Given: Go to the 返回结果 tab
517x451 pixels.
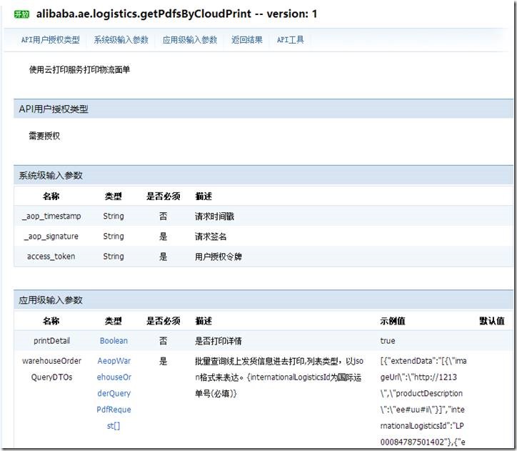Looking at the screenshot, I should pyautogui.click(x=246, y=40).
